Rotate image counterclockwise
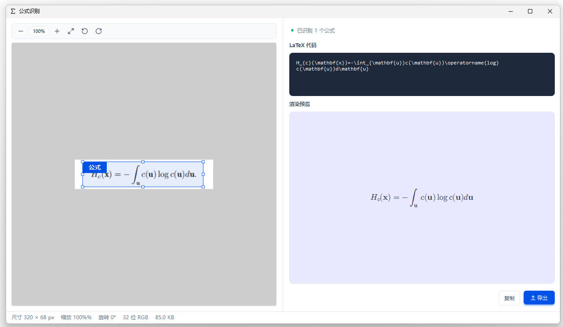The image size is (563, 327). [85, 31]
